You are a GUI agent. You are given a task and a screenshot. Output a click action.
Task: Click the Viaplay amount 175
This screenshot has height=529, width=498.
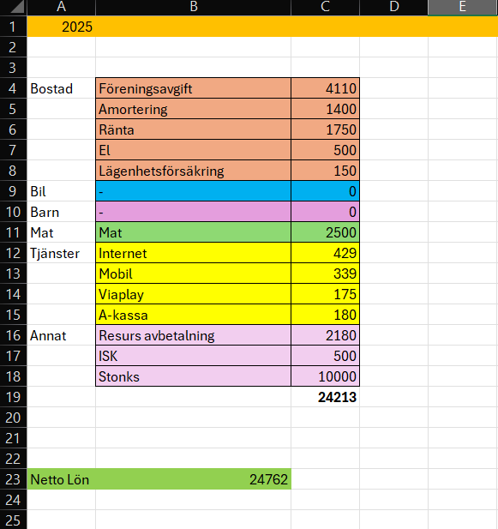[326, 294]
